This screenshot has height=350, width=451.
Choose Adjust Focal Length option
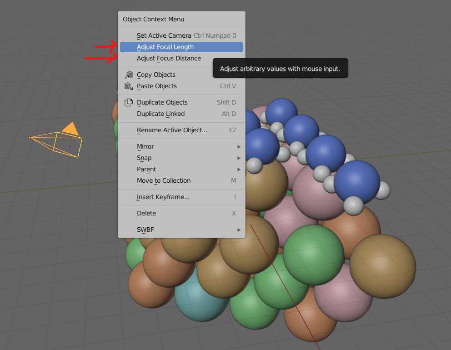181,47
